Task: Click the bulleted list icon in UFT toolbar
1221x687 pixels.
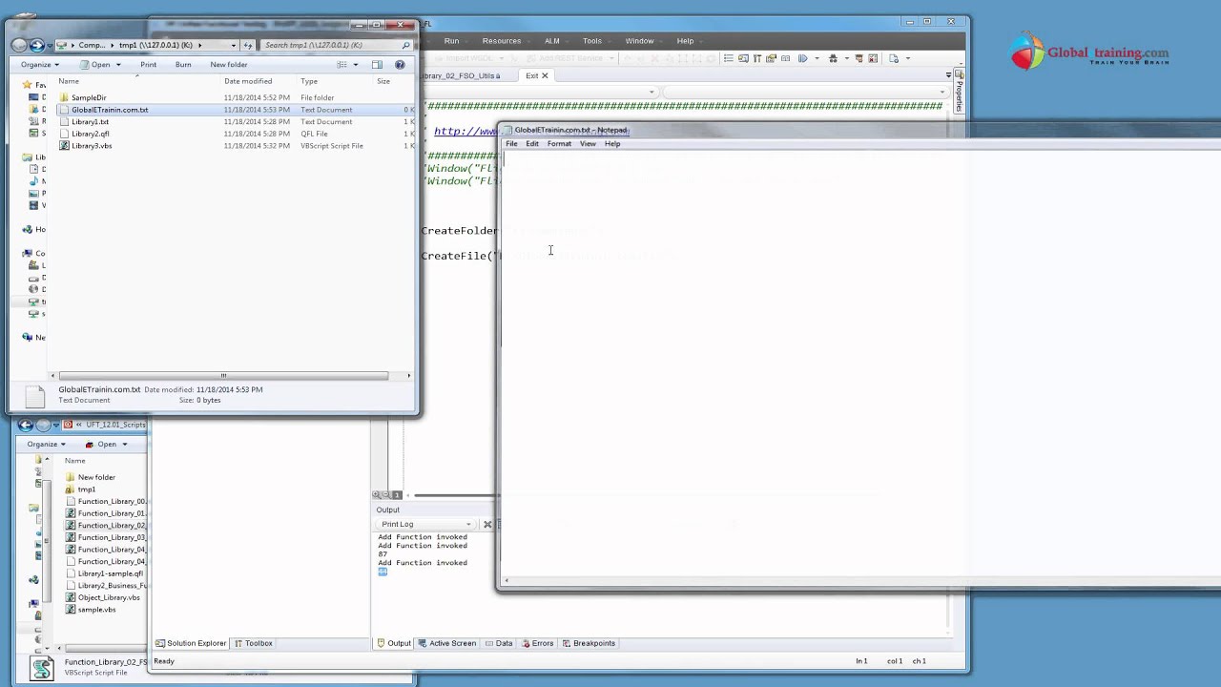Action: [729, 58]
